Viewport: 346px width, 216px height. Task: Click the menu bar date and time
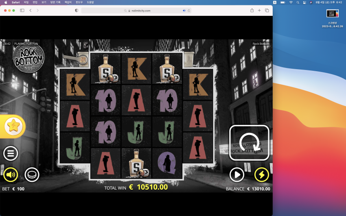click(x=329, y=2)
